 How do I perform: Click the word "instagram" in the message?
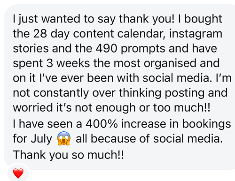coord(196,34)
